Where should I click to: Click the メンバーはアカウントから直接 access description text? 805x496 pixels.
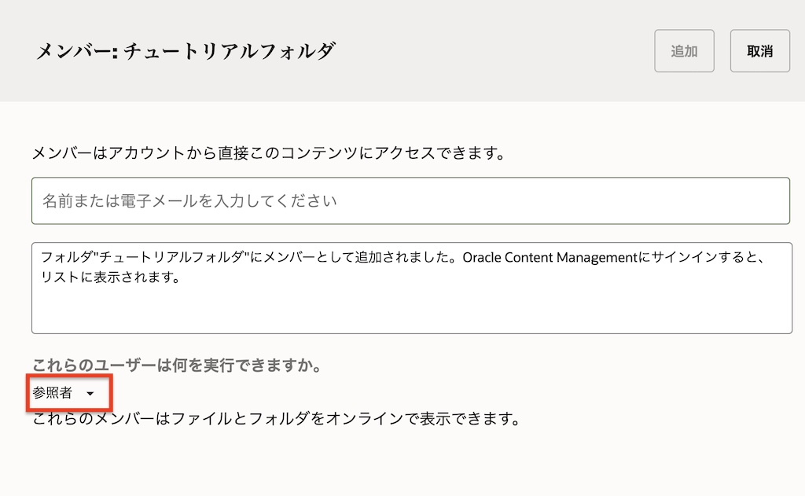pyautogui.click(x=267, y=152)
